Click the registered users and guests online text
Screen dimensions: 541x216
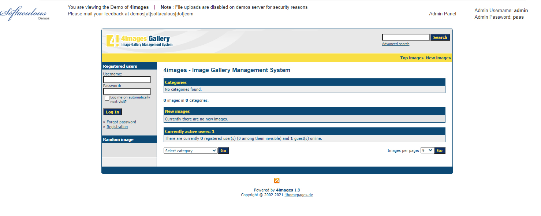243,138
